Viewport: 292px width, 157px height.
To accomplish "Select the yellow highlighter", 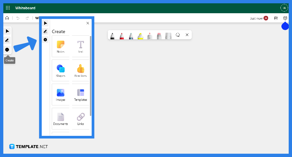I will pos(140,36).
